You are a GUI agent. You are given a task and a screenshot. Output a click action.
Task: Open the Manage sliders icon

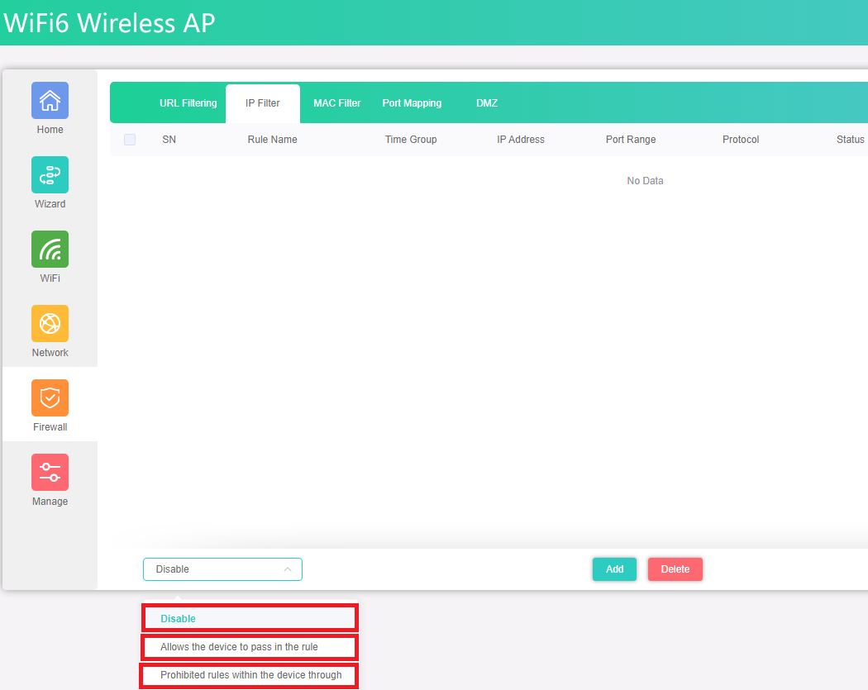coord(50,473)
